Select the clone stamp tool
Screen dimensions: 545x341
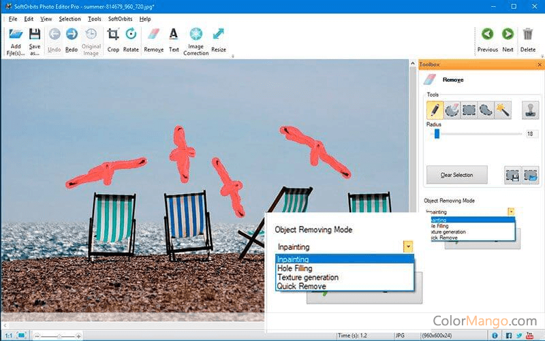pyautogui.click(x=530, y=110)
